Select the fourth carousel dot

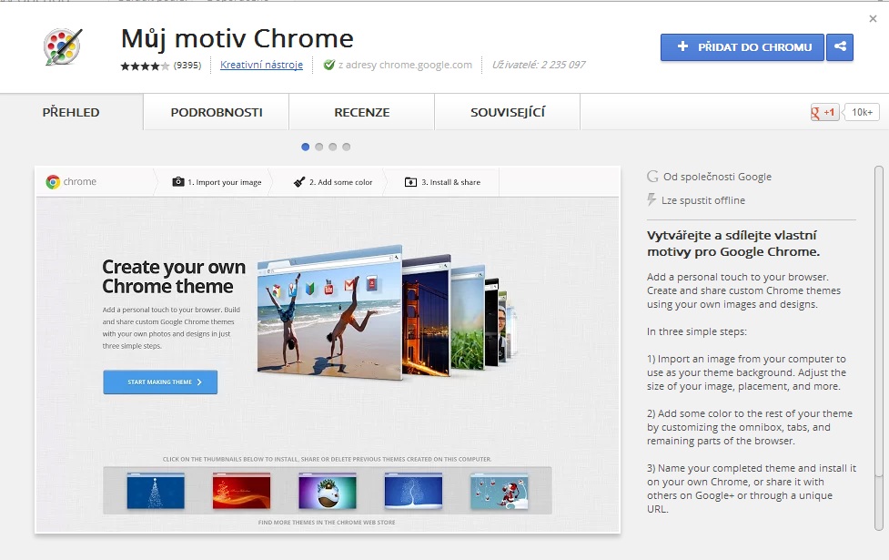click(x=347, y=147)
